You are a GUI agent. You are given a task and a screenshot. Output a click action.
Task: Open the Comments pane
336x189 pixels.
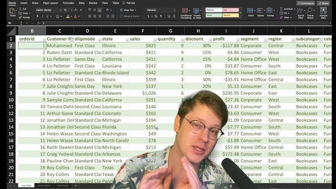point(306,3)
